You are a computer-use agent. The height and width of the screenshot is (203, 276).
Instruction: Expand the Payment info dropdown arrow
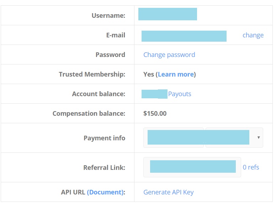point(259,137)
